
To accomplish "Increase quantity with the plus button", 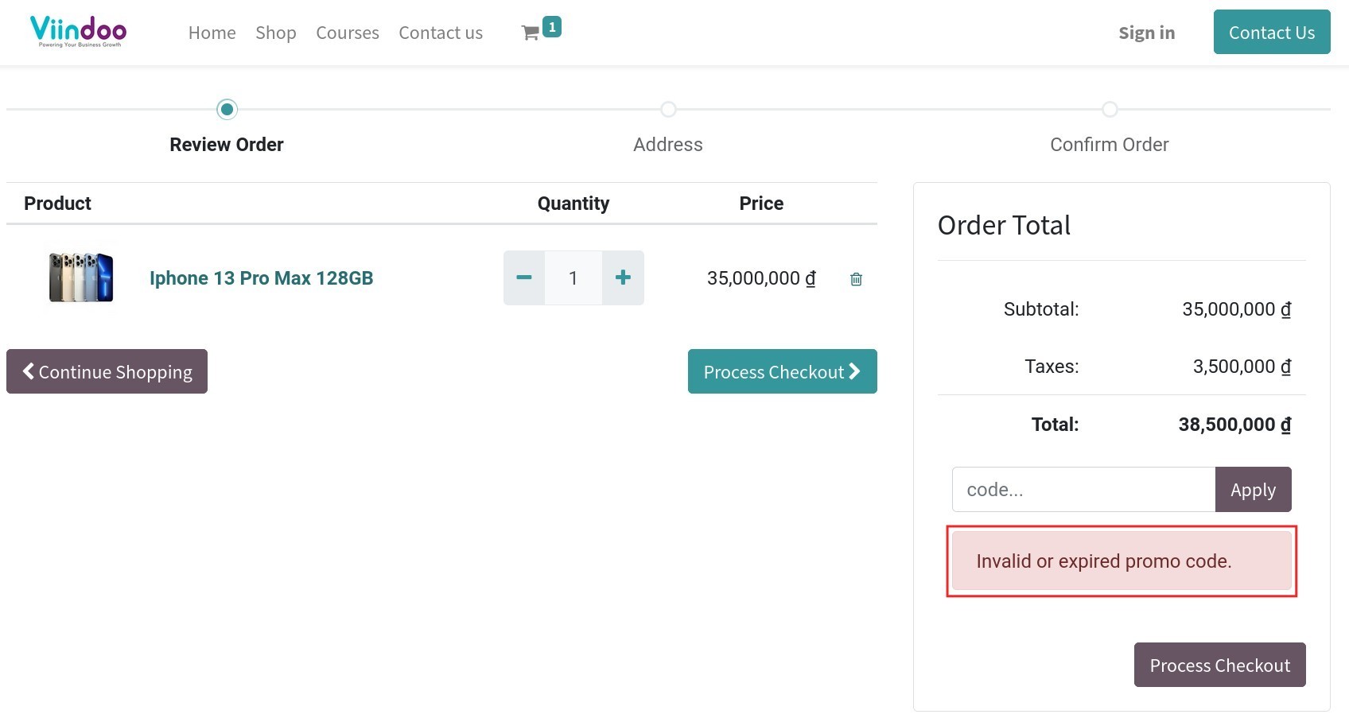I will click(623, 277).
